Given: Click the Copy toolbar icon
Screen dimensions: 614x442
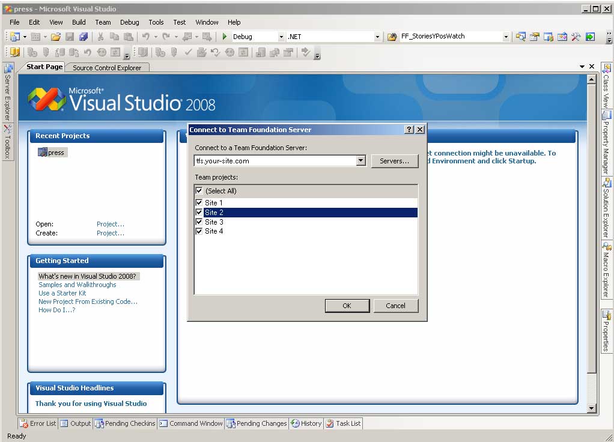Looking at the screenshot, I should tap(114, 37).
